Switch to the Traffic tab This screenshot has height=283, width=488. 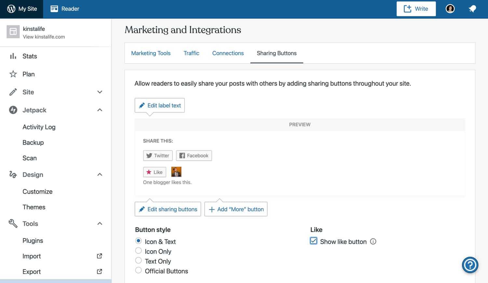191,53
